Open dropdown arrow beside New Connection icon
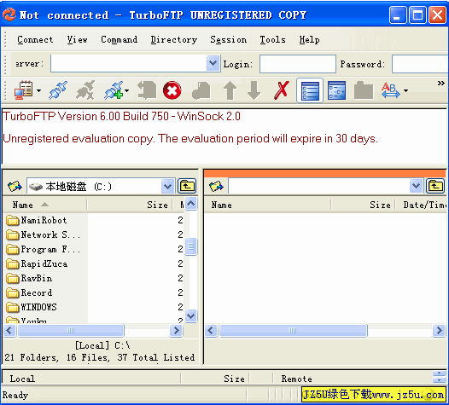 tap(126, 90)
